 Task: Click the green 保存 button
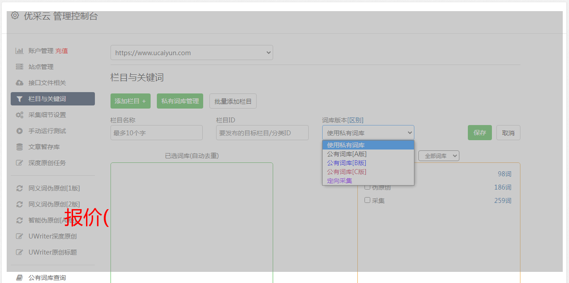(479, 133)
